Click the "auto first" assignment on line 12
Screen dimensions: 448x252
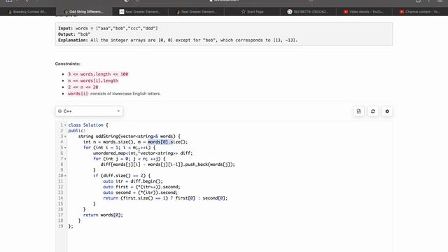141,187
